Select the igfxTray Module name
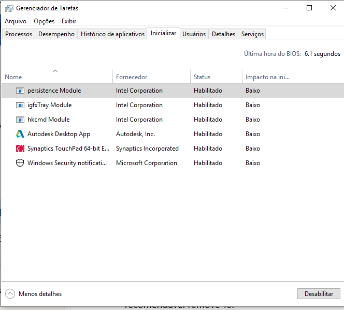344x310 pixels. 50,105
